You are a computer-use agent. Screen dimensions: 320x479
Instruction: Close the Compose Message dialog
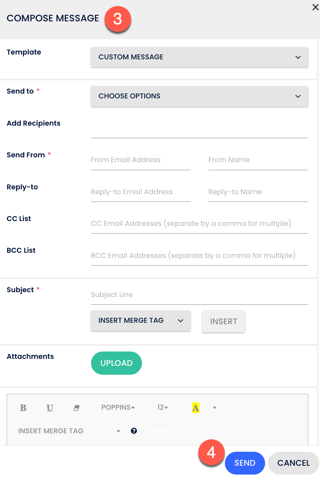(x=315, y=7)
